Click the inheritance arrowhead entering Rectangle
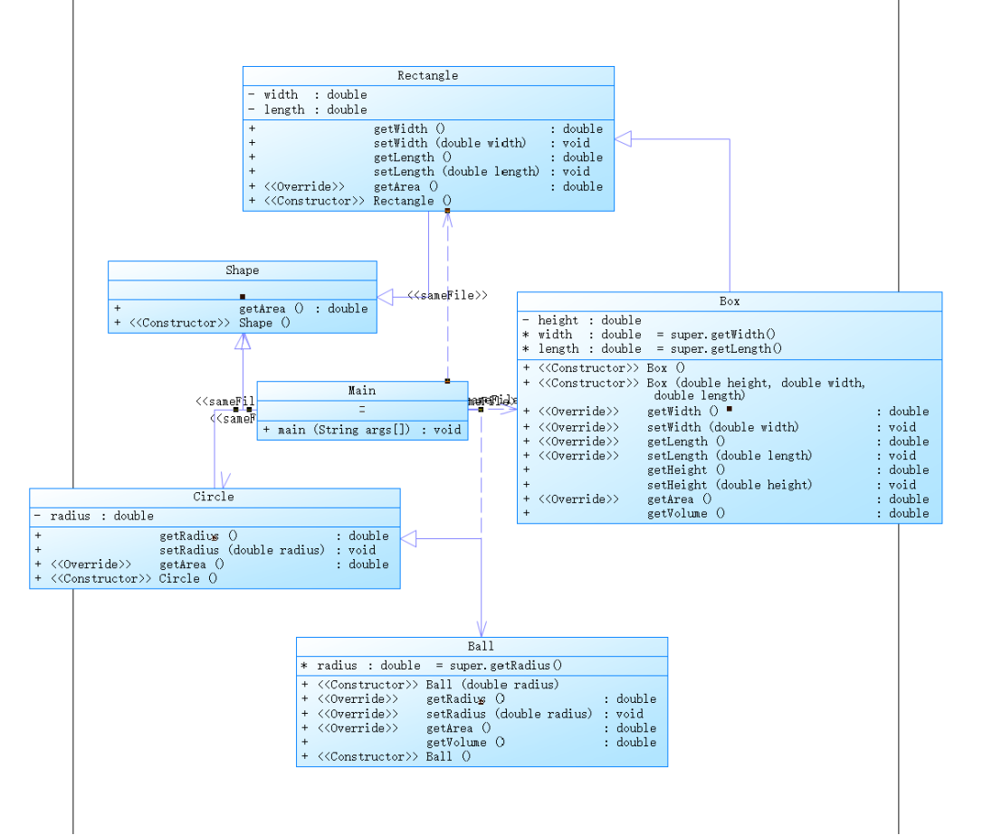The width and height of the screenshot is (1002, 835). pyautogui.click(x=623, y=138)
